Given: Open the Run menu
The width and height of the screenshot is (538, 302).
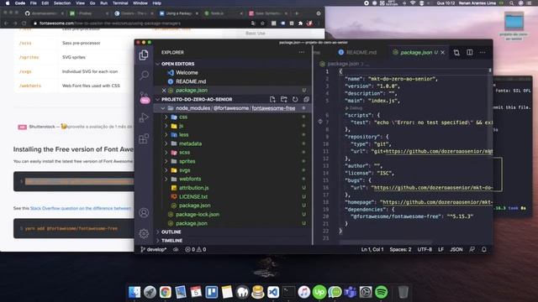Looking at the screenshot, I should 103,3.
